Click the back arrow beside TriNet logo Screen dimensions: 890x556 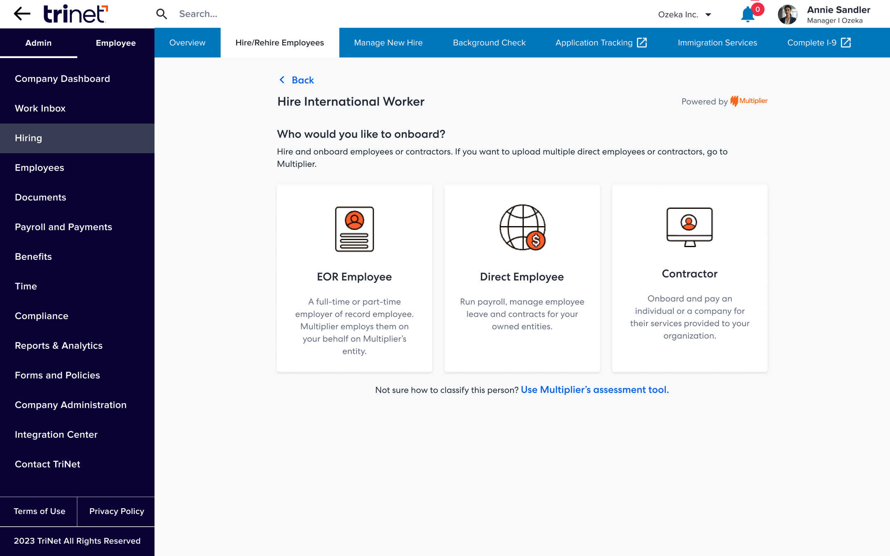tap(22, 14)
